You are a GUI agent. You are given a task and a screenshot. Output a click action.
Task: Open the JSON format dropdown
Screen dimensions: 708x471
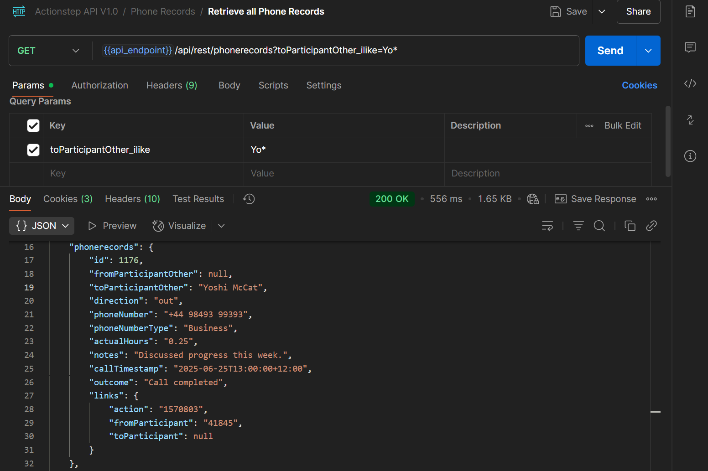(x=42, y=226)
